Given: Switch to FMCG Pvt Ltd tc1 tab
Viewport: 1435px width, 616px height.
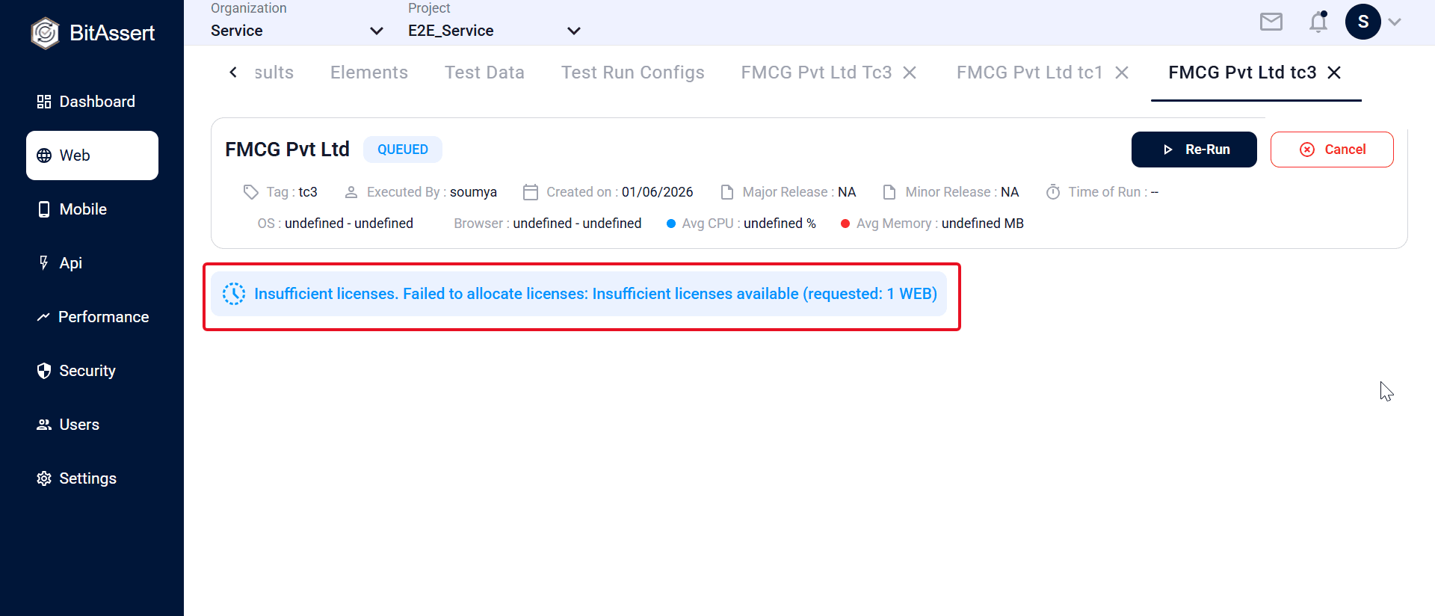Looking at the screenshot, I should (x=1029, y=73).
